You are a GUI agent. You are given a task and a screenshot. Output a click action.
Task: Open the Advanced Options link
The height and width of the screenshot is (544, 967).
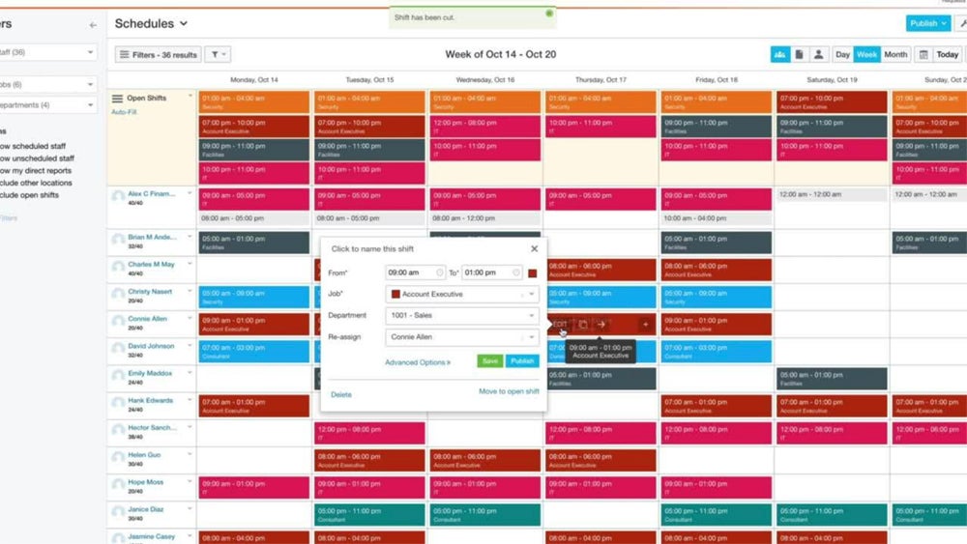coord(418,362)
